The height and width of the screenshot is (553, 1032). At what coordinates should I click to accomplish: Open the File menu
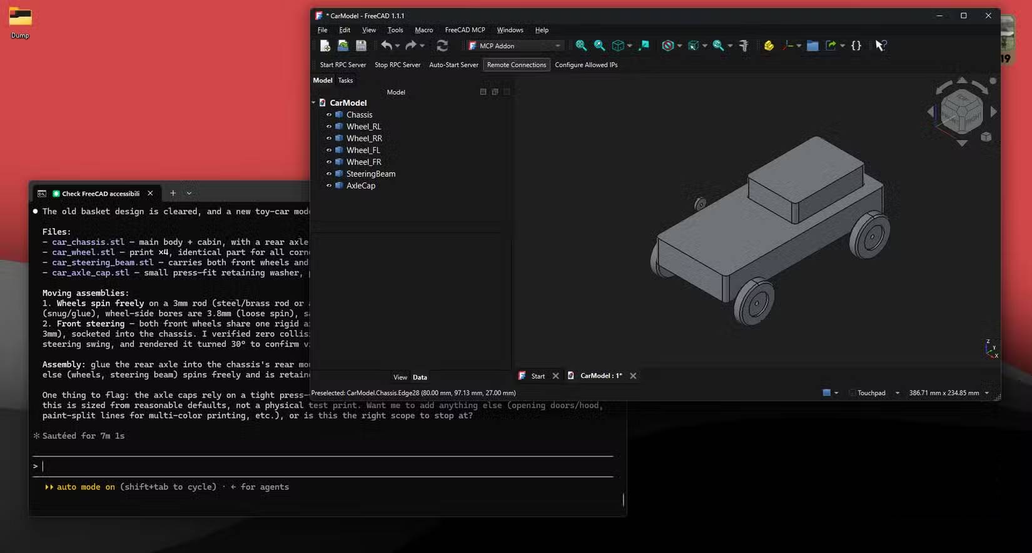click(x=322, y=30)
